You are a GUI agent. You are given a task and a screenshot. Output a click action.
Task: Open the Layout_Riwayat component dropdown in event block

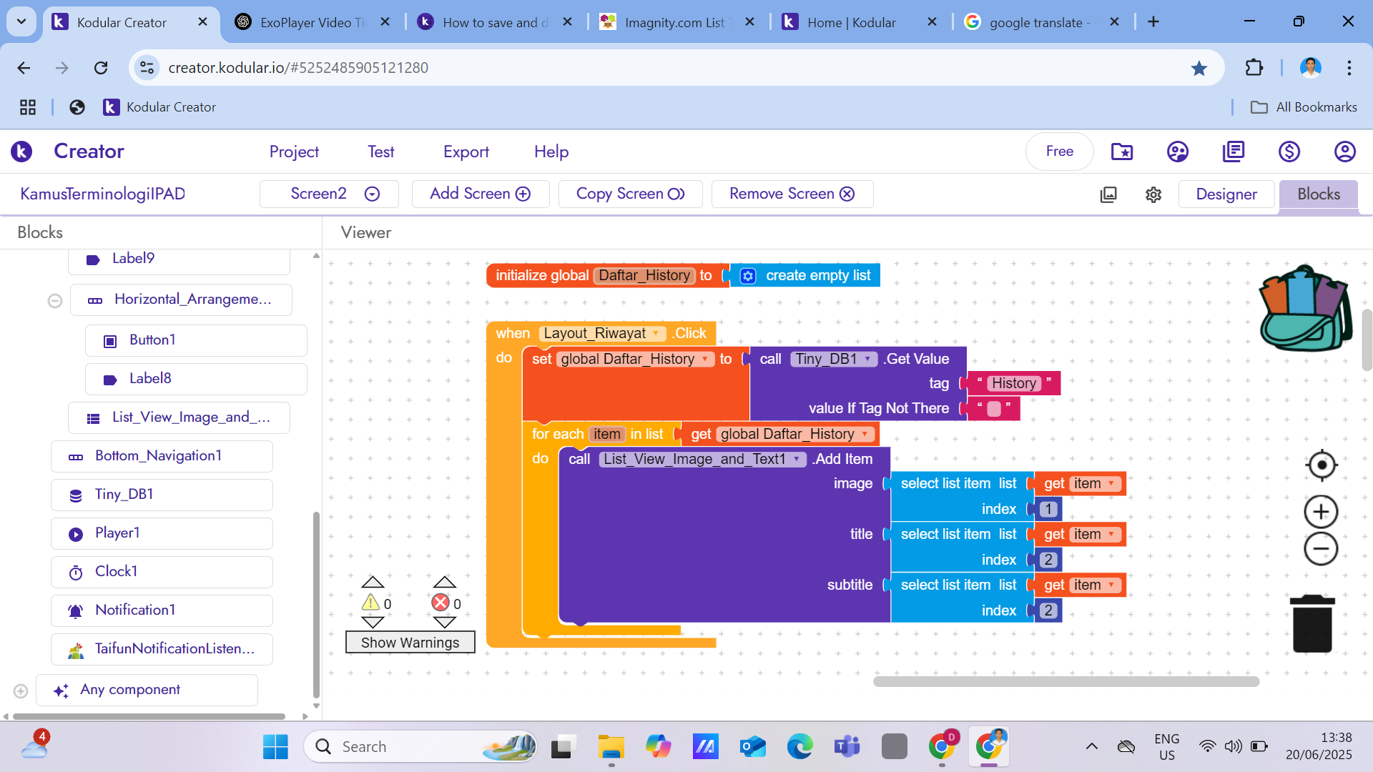tap(656, 333)
